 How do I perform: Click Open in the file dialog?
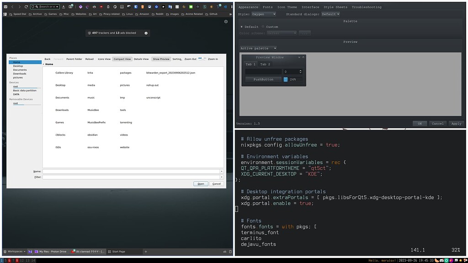[x=201, y=184]
